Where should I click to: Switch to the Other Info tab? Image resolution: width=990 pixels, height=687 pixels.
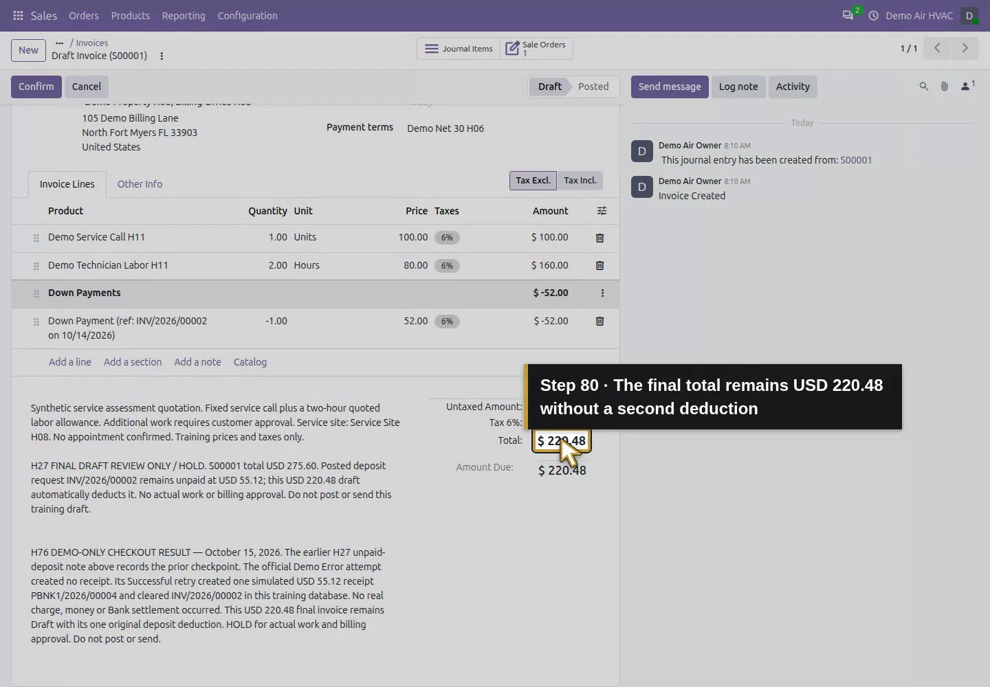(x=140, y=184)
